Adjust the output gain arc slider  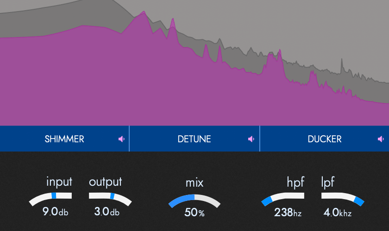(x=110, y=199)
